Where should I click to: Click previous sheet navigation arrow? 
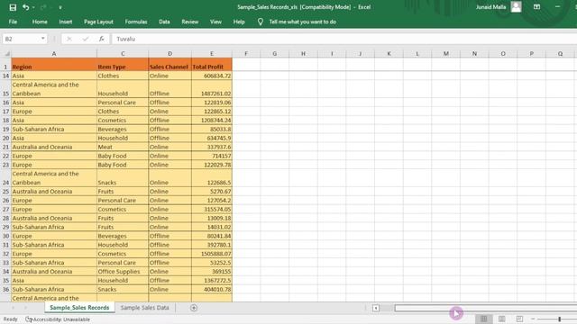click(14, 308)
